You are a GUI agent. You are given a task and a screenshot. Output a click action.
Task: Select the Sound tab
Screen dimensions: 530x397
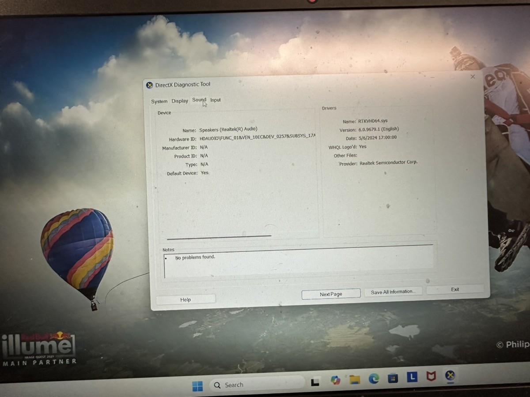199,100
